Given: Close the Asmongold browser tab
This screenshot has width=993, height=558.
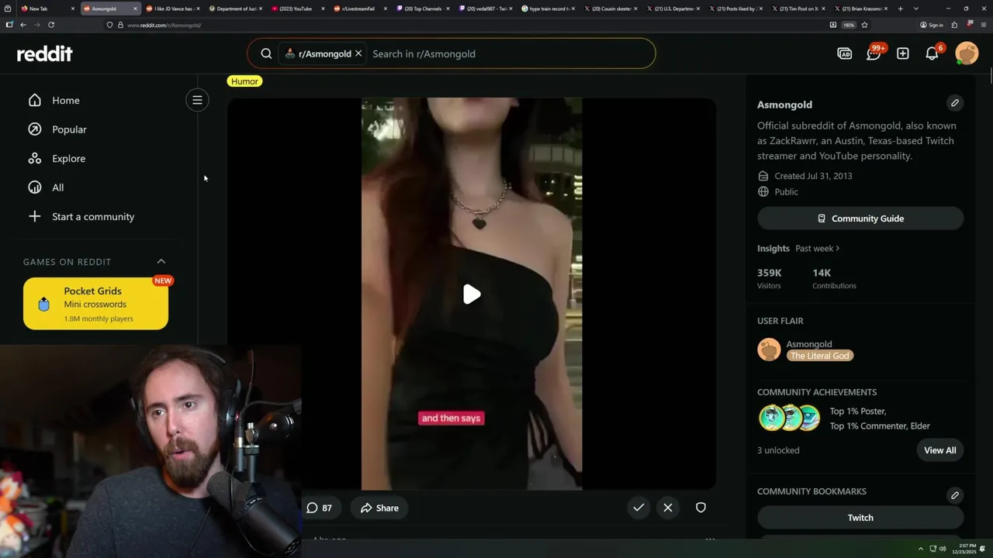Looking at the screenshot, I should click(x=135, y=9).
